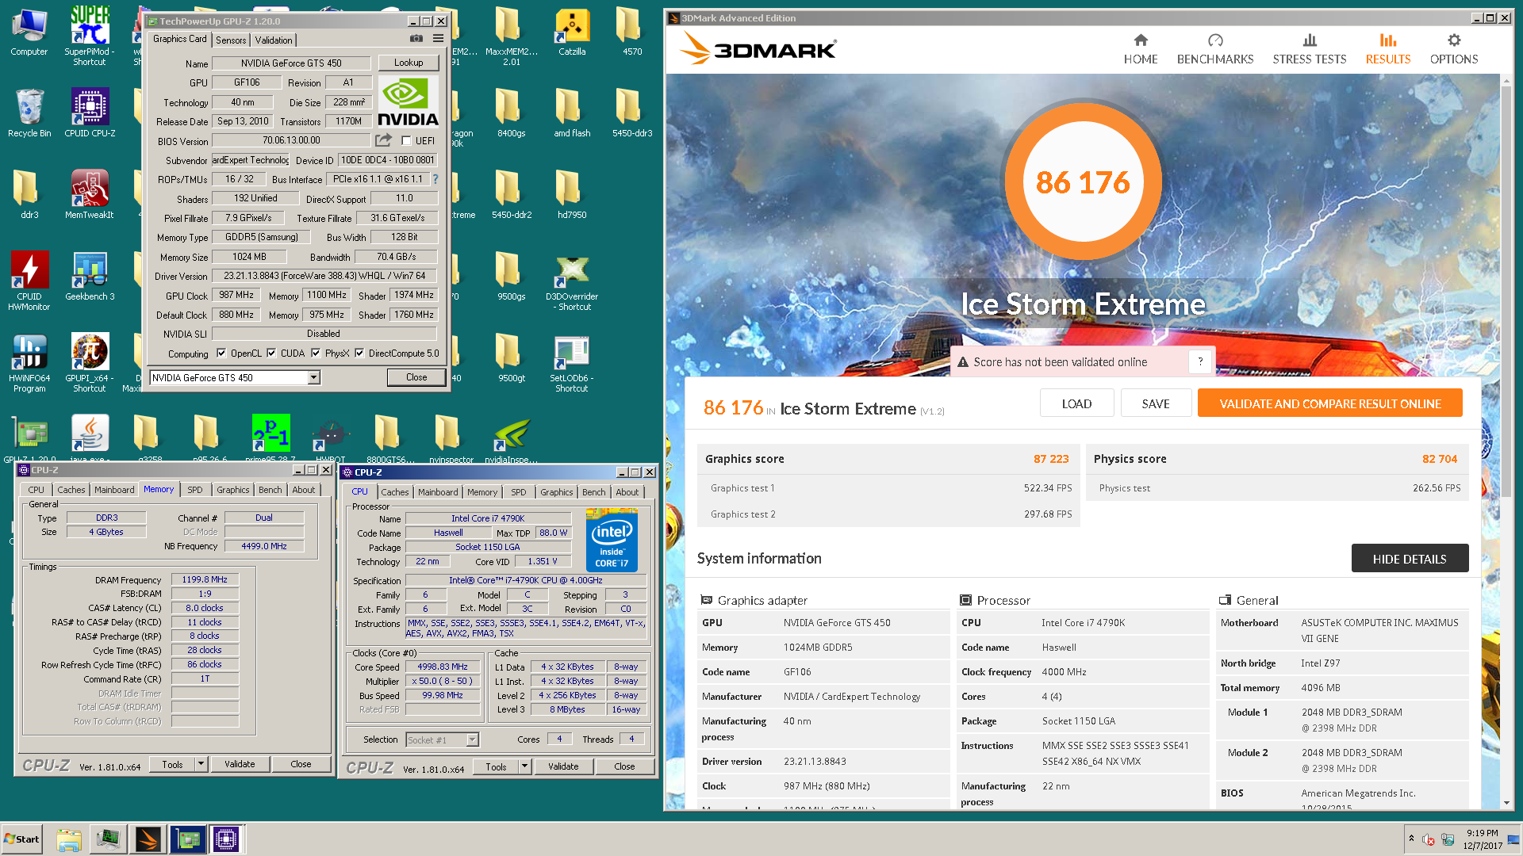Toggle OpenCL checkbox in GPU-Z
1523x856 pixels.
click(221, 353)
